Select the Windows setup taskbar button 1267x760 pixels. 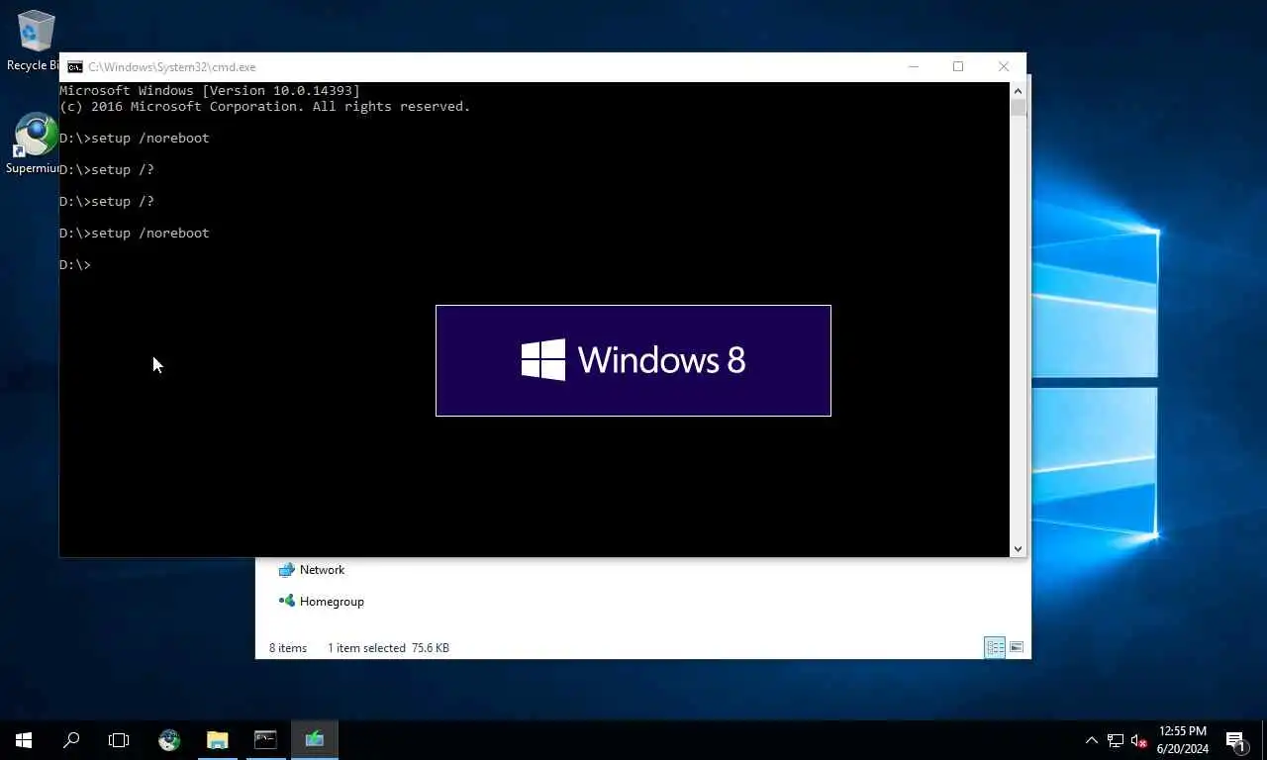pyautogui.click(x=315, y=740)
